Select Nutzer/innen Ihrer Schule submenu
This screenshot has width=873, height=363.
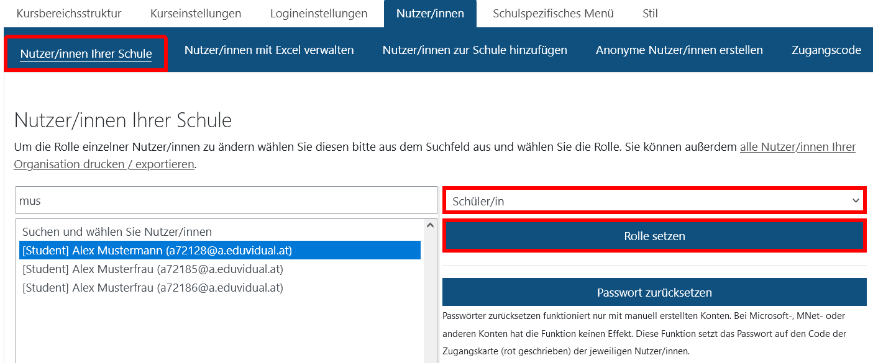point(86,54)
